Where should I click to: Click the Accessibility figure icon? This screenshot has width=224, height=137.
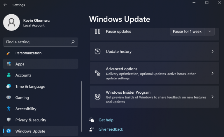[9, 108]
